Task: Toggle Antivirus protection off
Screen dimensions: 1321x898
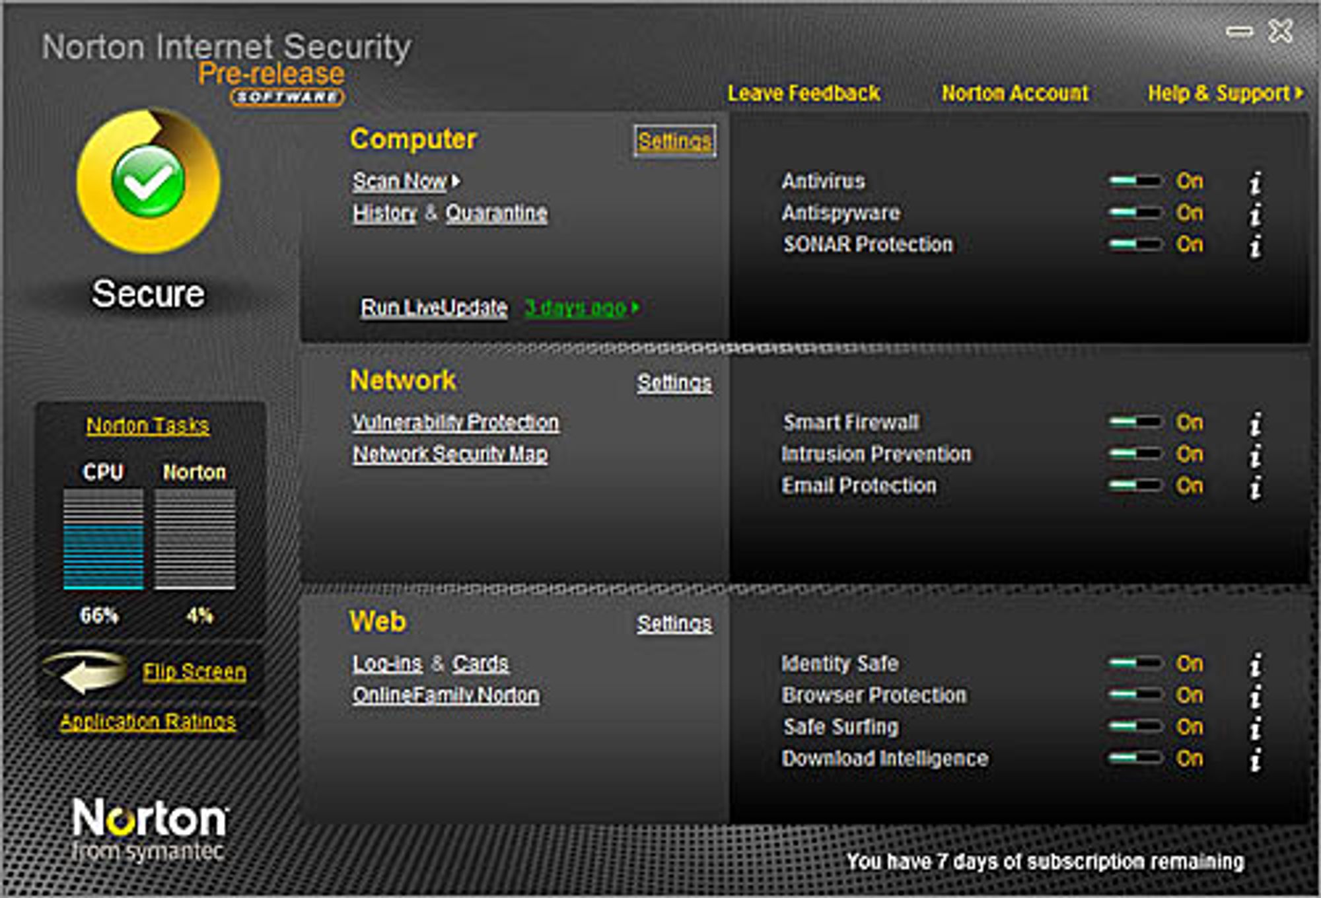Action: tap(1135, 181)
